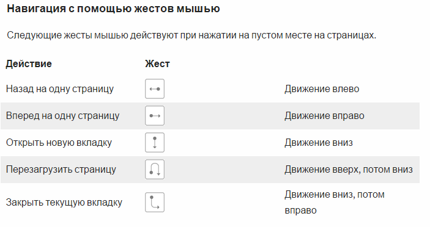
Task: Select the 'Открыть новую вкладку' action text
Action: 59,143
